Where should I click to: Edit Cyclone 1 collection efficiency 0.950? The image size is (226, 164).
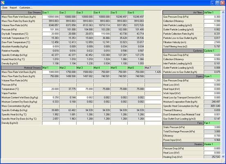pyautogui.click(x=212, y=59)
